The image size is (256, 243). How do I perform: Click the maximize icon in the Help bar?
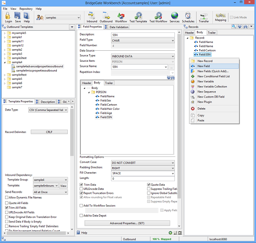click(180, 233)
